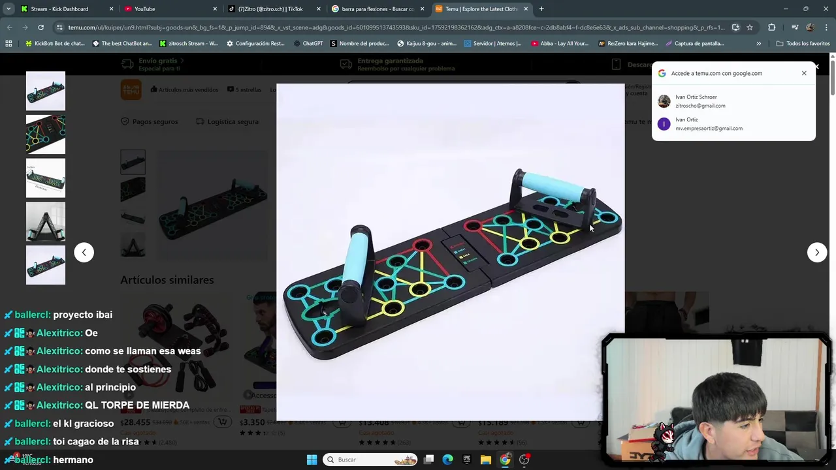Click the Logística segura label
The image size is (836, 470).
pos(227,121)
